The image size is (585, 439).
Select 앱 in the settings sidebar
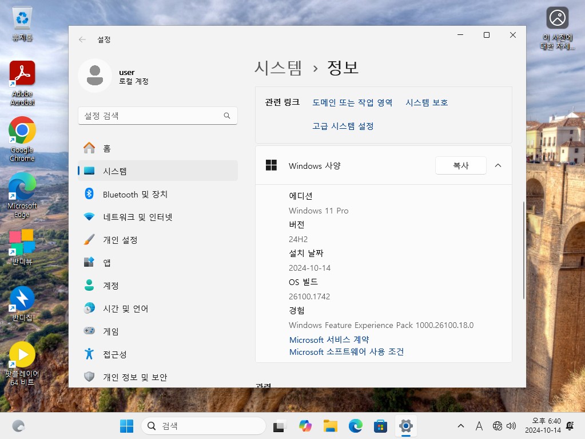click(x=107, y=263)
